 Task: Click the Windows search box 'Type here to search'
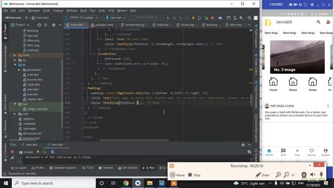point(54,183)
